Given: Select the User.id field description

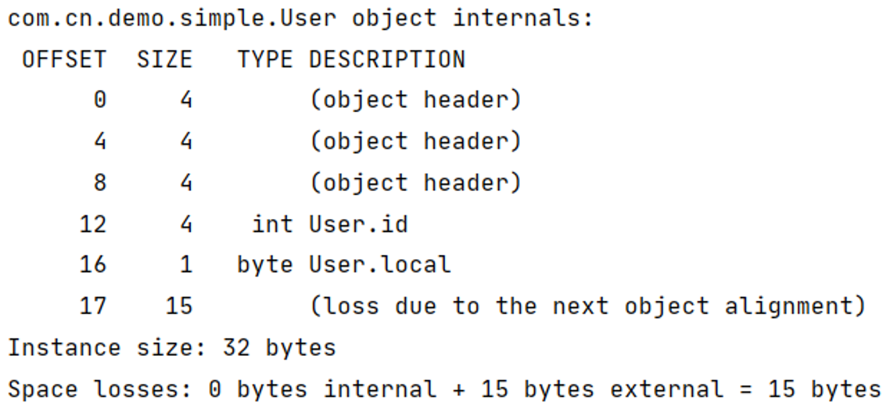Looking at the screenshot, I should (x=358, y=224).
